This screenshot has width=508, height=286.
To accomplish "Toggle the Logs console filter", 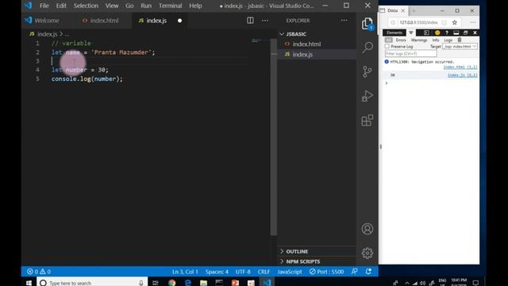I will pos(448,40).
